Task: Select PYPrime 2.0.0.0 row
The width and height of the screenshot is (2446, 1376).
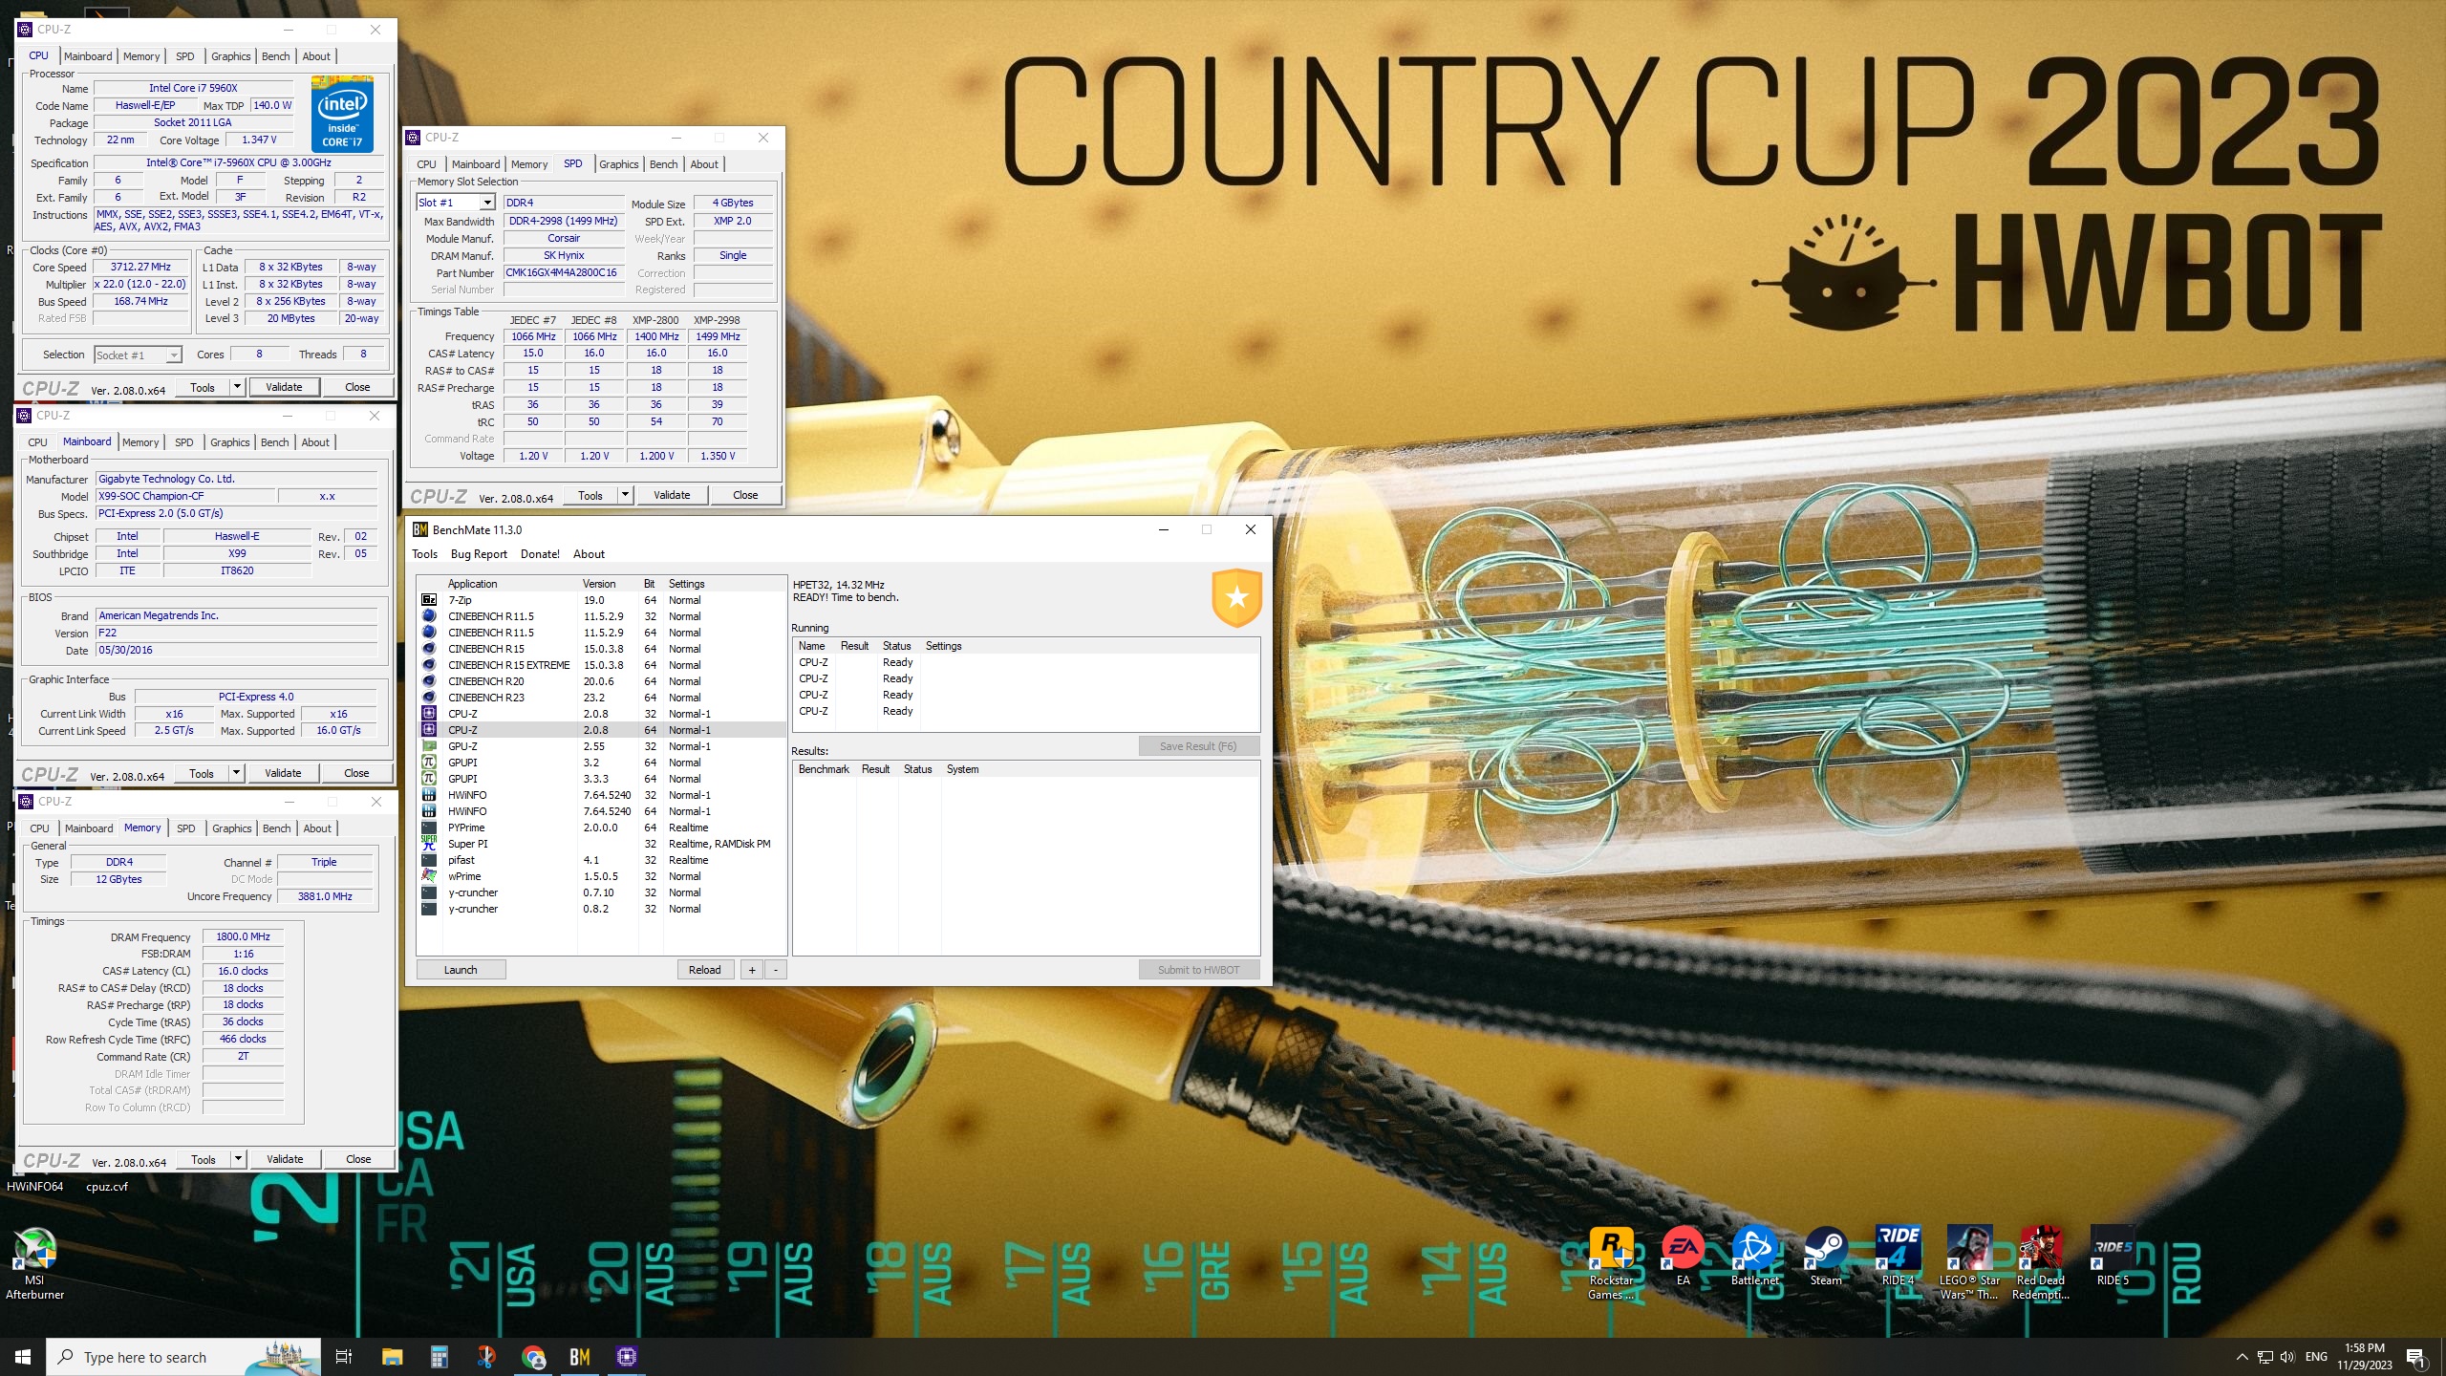Action: coord(600,828)
